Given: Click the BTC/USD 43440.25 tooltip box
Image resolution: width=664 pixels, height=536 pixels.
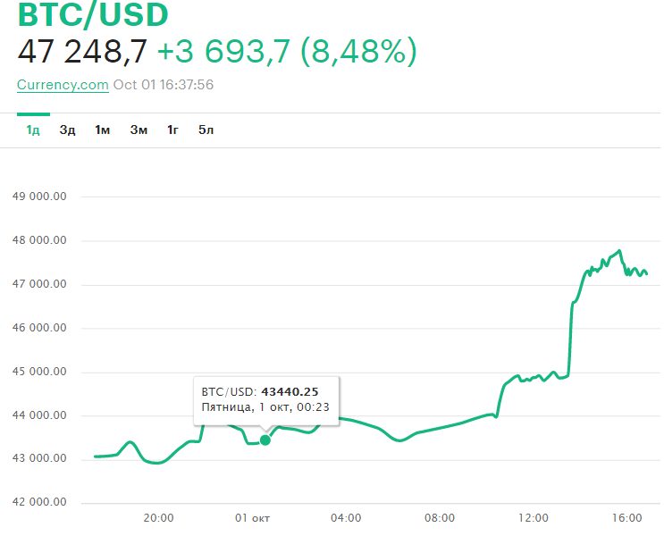Looking at the screenshot, I should point(265,400).
